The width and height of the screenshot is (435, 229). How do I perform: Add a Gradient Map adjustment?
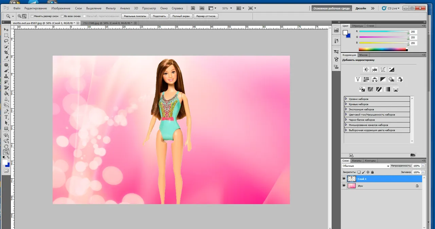[387, 89]
